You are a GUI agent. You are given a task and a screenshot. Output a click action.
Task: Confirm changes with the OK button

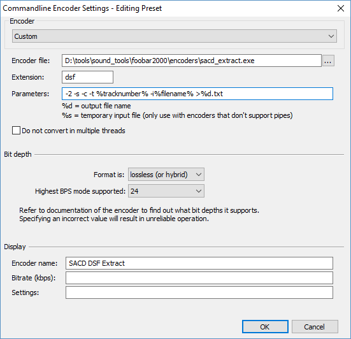[265, 327]
